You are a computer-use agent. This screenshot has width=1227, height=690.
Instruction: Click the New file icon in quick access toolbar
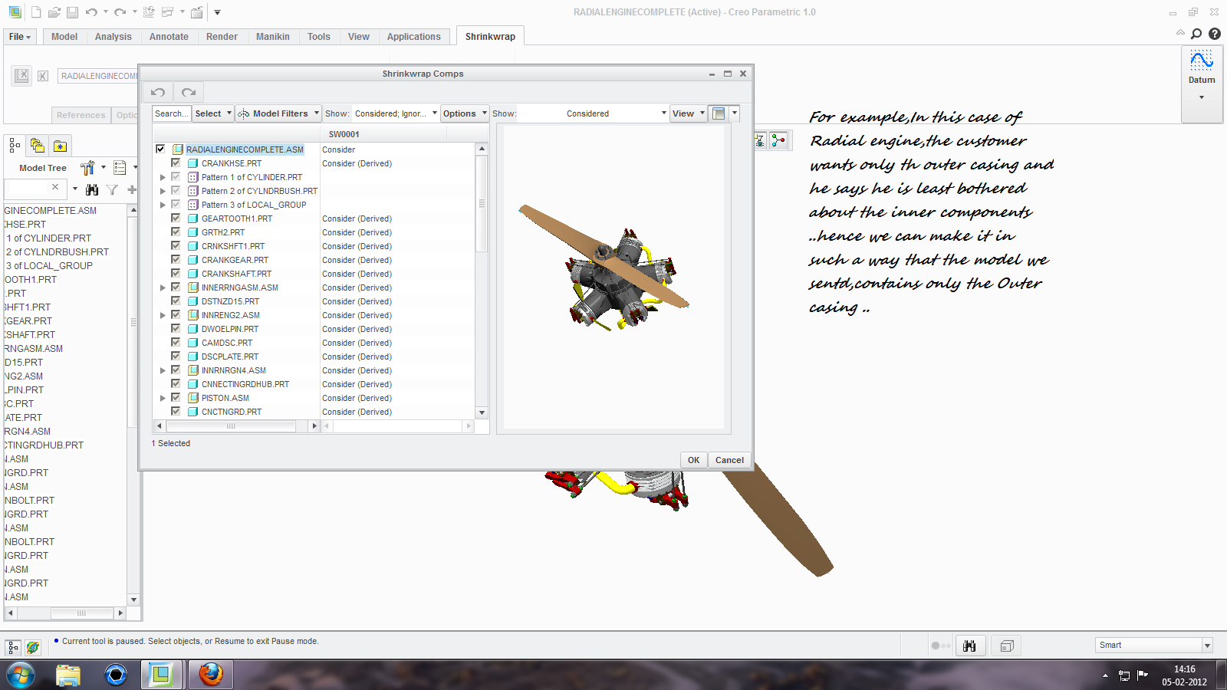[x=36, y=12]
